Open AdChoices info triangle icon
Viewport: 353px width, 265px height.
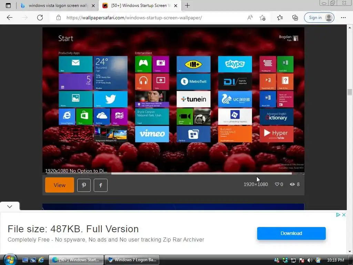pyautogui.click(x=338, y=215)
